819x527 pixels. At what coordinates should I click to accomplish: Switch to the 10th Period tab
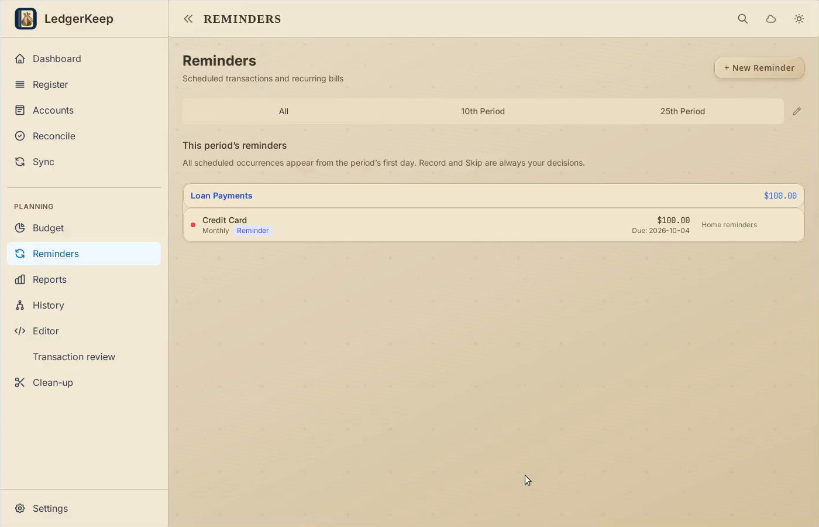(483, 111)
